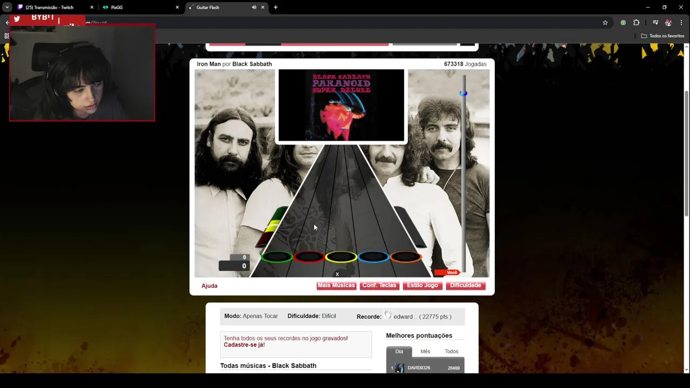The height and width of the screenshot is (388, 690).
Task: Open the Todos os favoritos bookmarks folder
Action: pos(663,36)
